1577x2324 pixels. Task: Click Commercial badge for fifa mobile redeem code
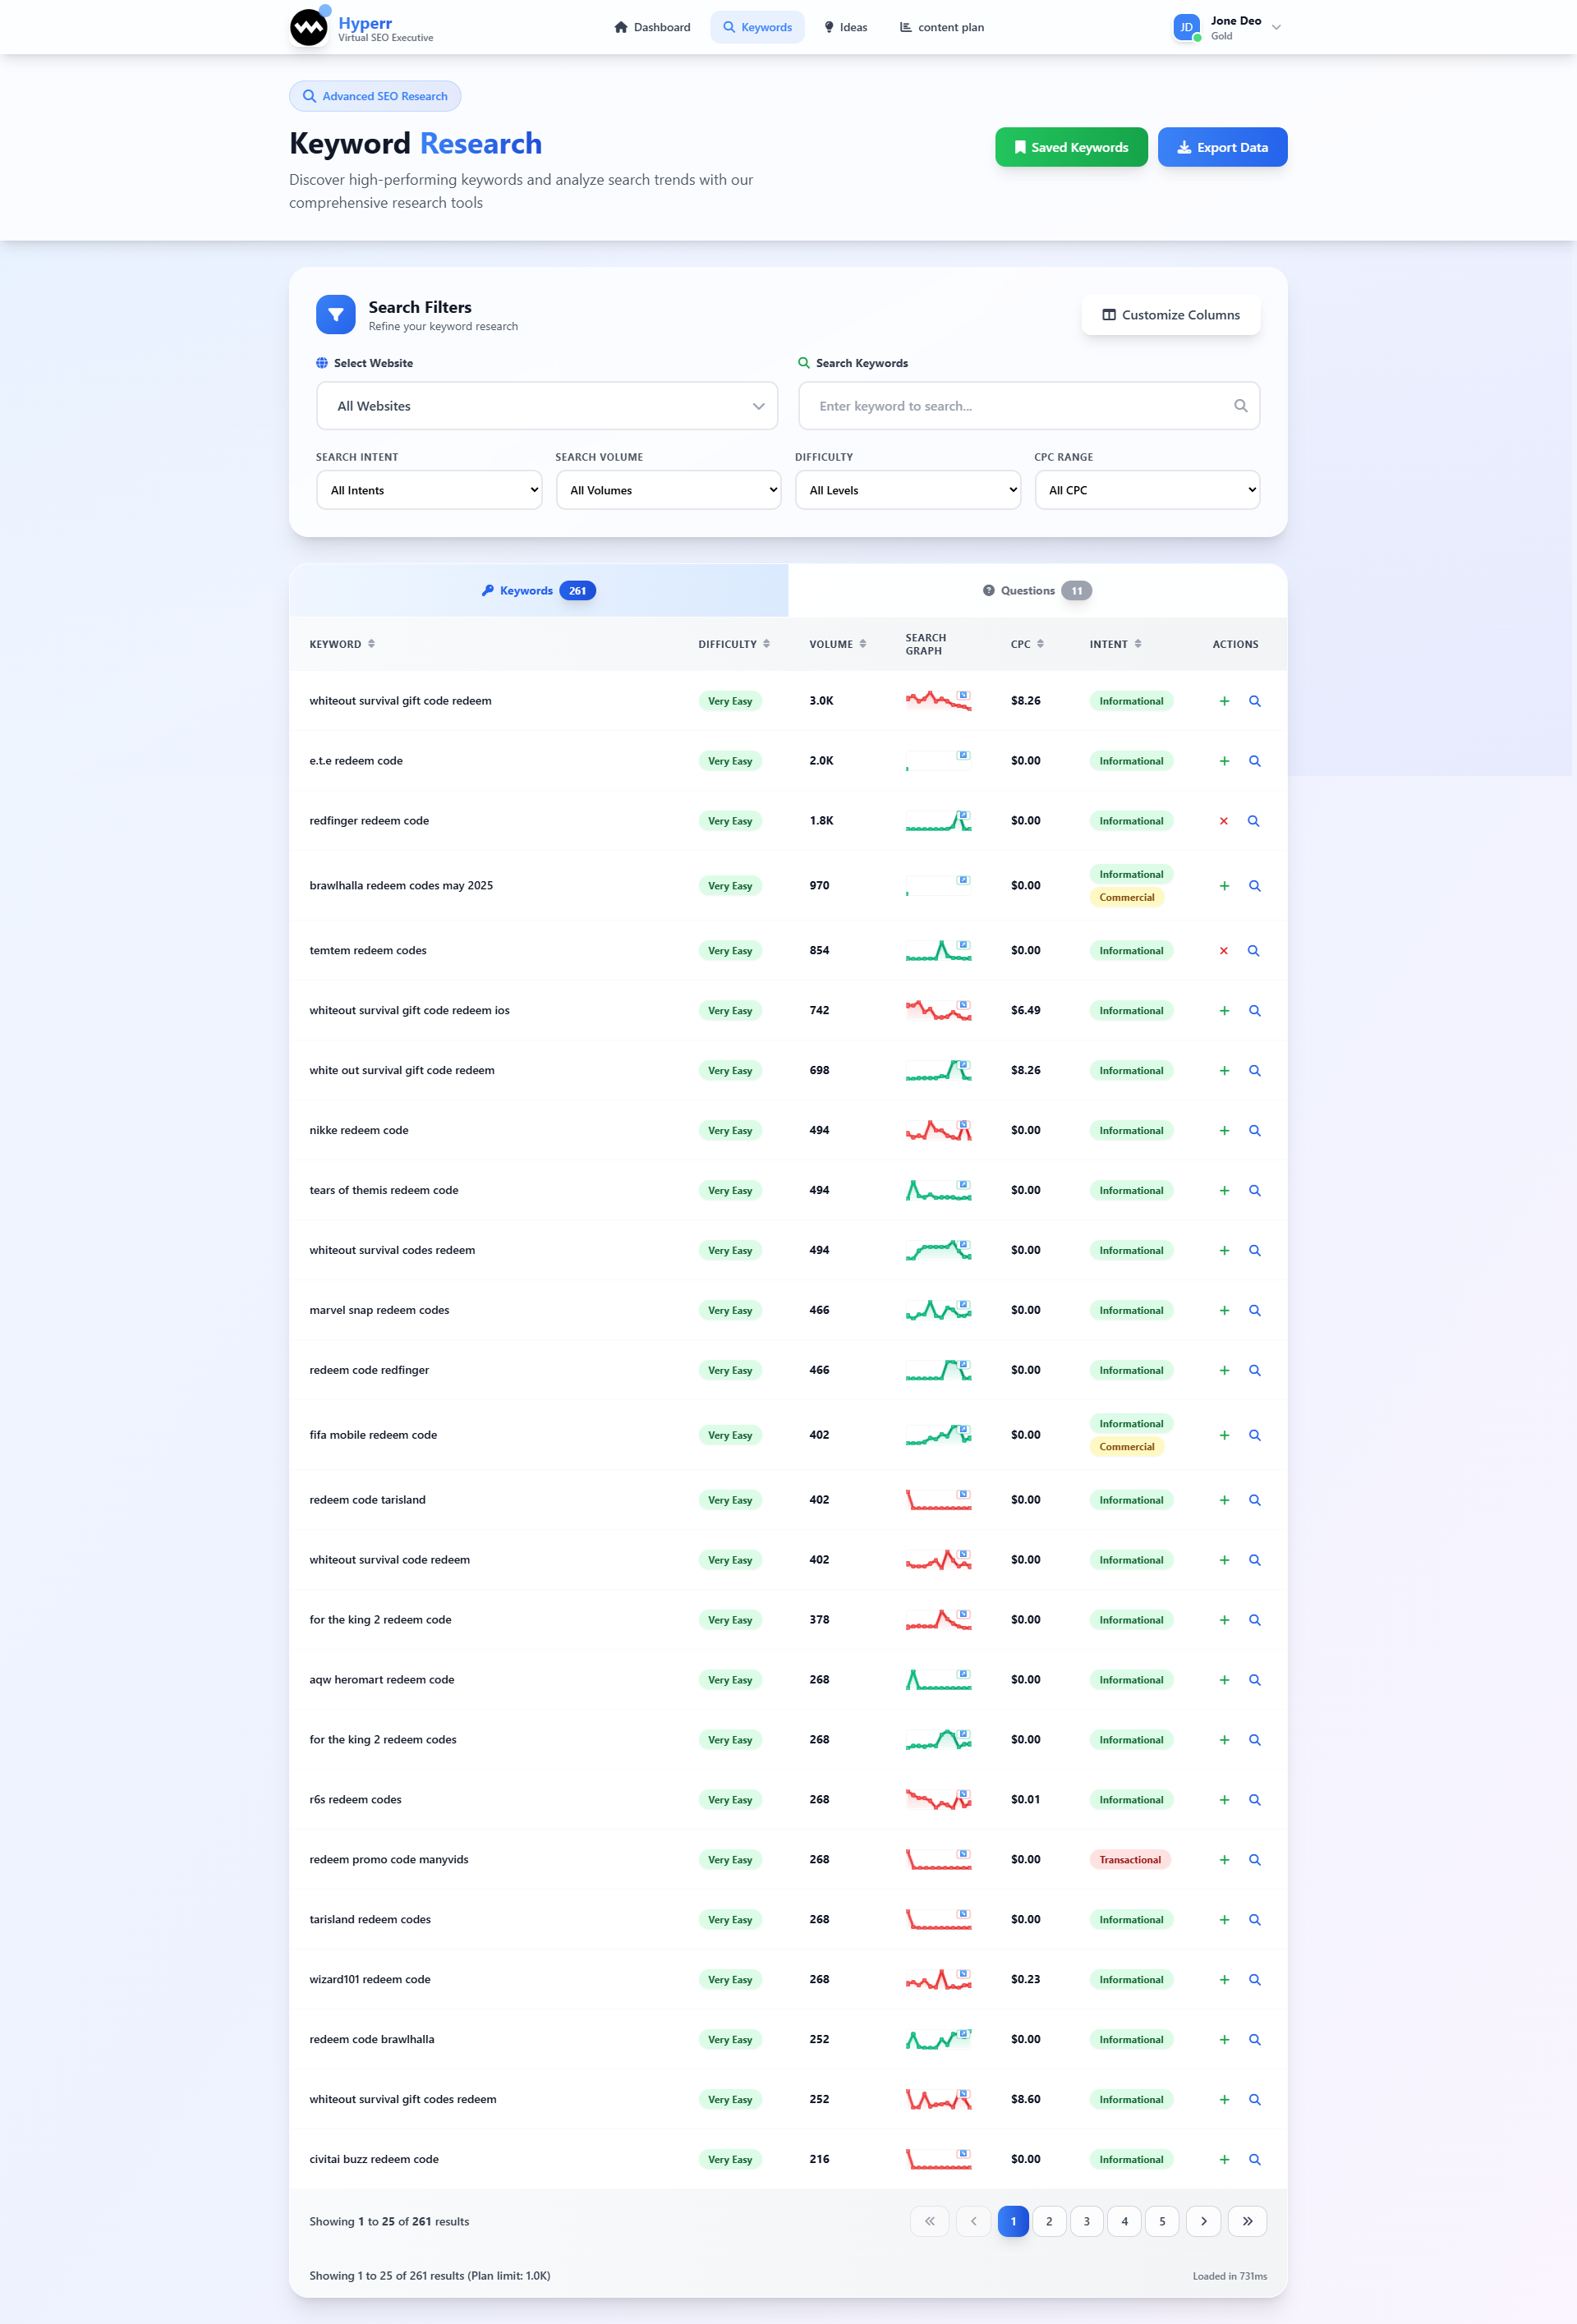point(1126,1447)
